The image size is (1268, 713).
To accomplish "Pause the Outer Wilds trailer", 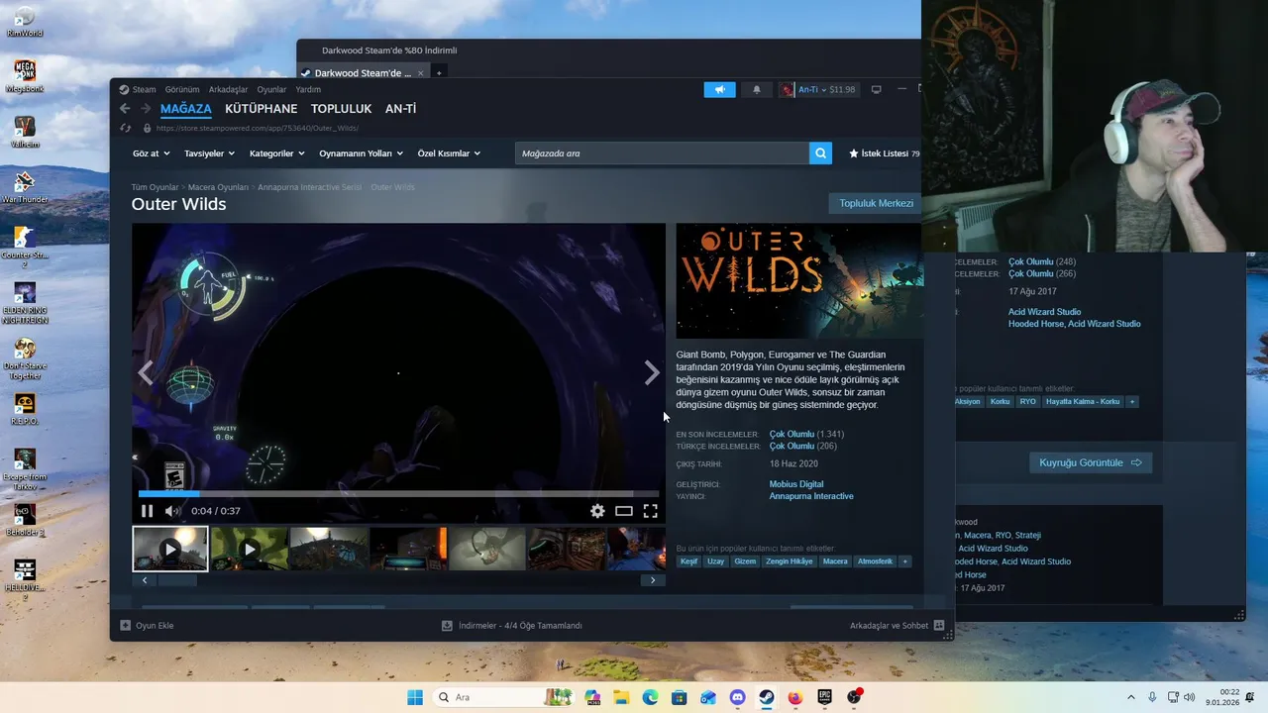I will point(147,511).
